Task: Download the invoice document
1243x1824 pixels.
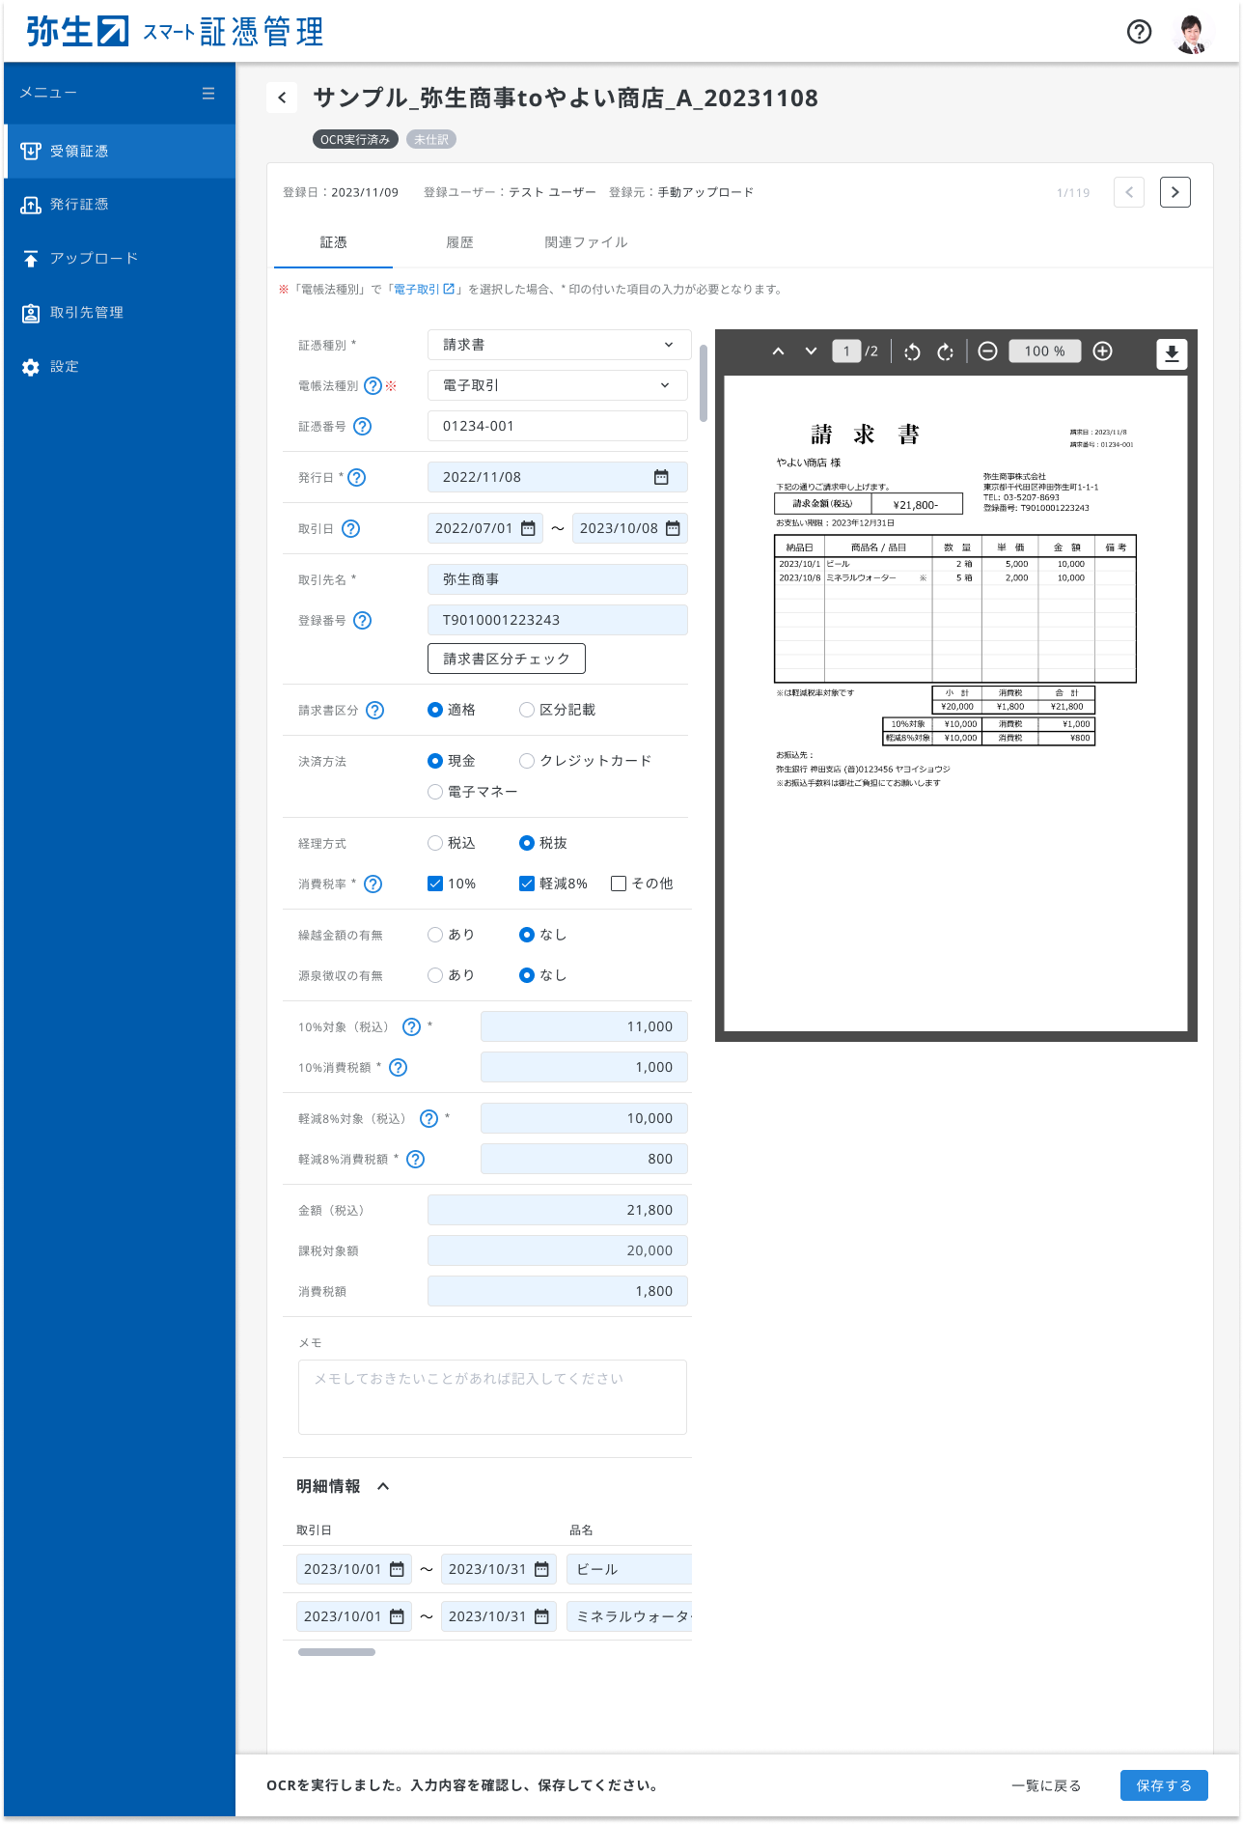Action: (1172, 353)
